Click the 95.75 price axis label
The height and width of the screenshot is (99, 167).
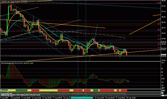click(164, 28)
